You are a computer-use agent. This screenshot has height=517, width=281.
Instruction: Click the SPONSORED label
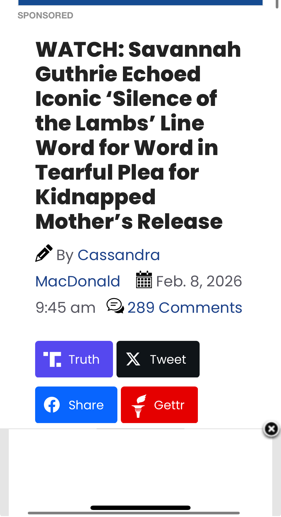(45, 15)
